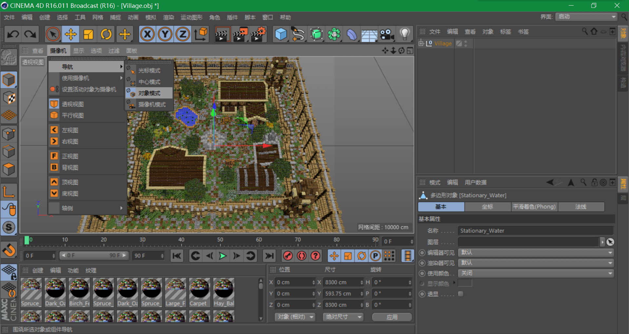Viewport: 629px width, 334px height.
Task: Open the 渲染 menu in menu bar
Action: (168, 17)
